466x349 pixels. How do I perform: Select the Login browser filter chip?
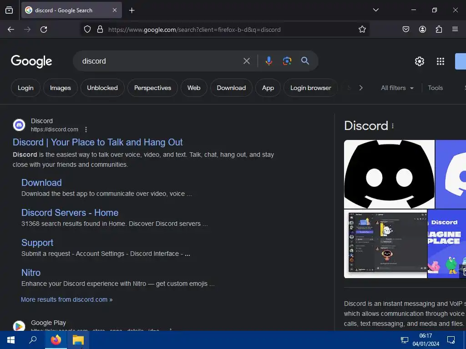click(x=310, y=88)
